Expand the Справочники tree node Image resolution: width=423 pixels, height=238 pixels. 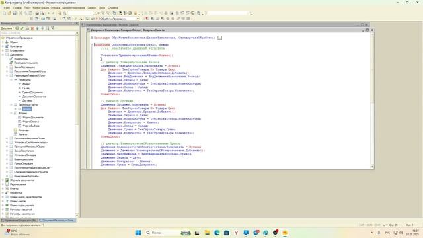point(3,50)
